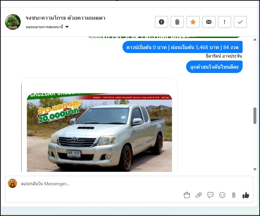Open customer name จงชนะความโกรธ ด้วยความเมตตา
This screenshot has height=216, width=260.
[65, 18]
